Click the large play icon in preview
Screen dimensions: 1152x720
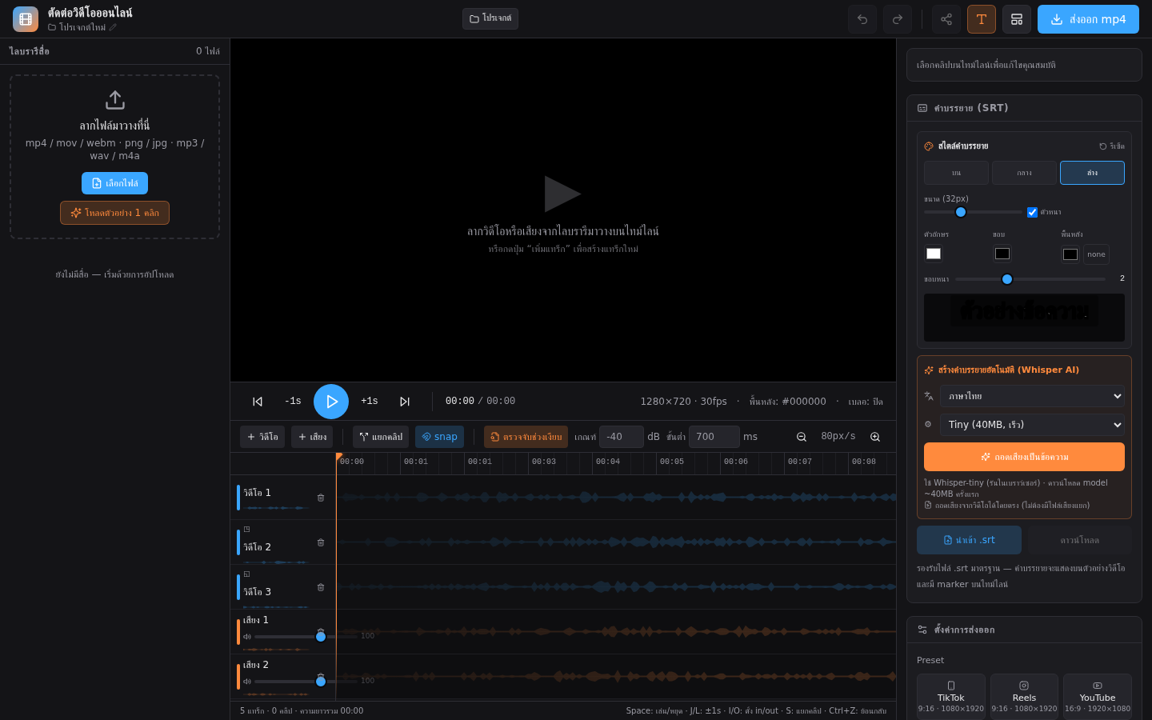562,194
